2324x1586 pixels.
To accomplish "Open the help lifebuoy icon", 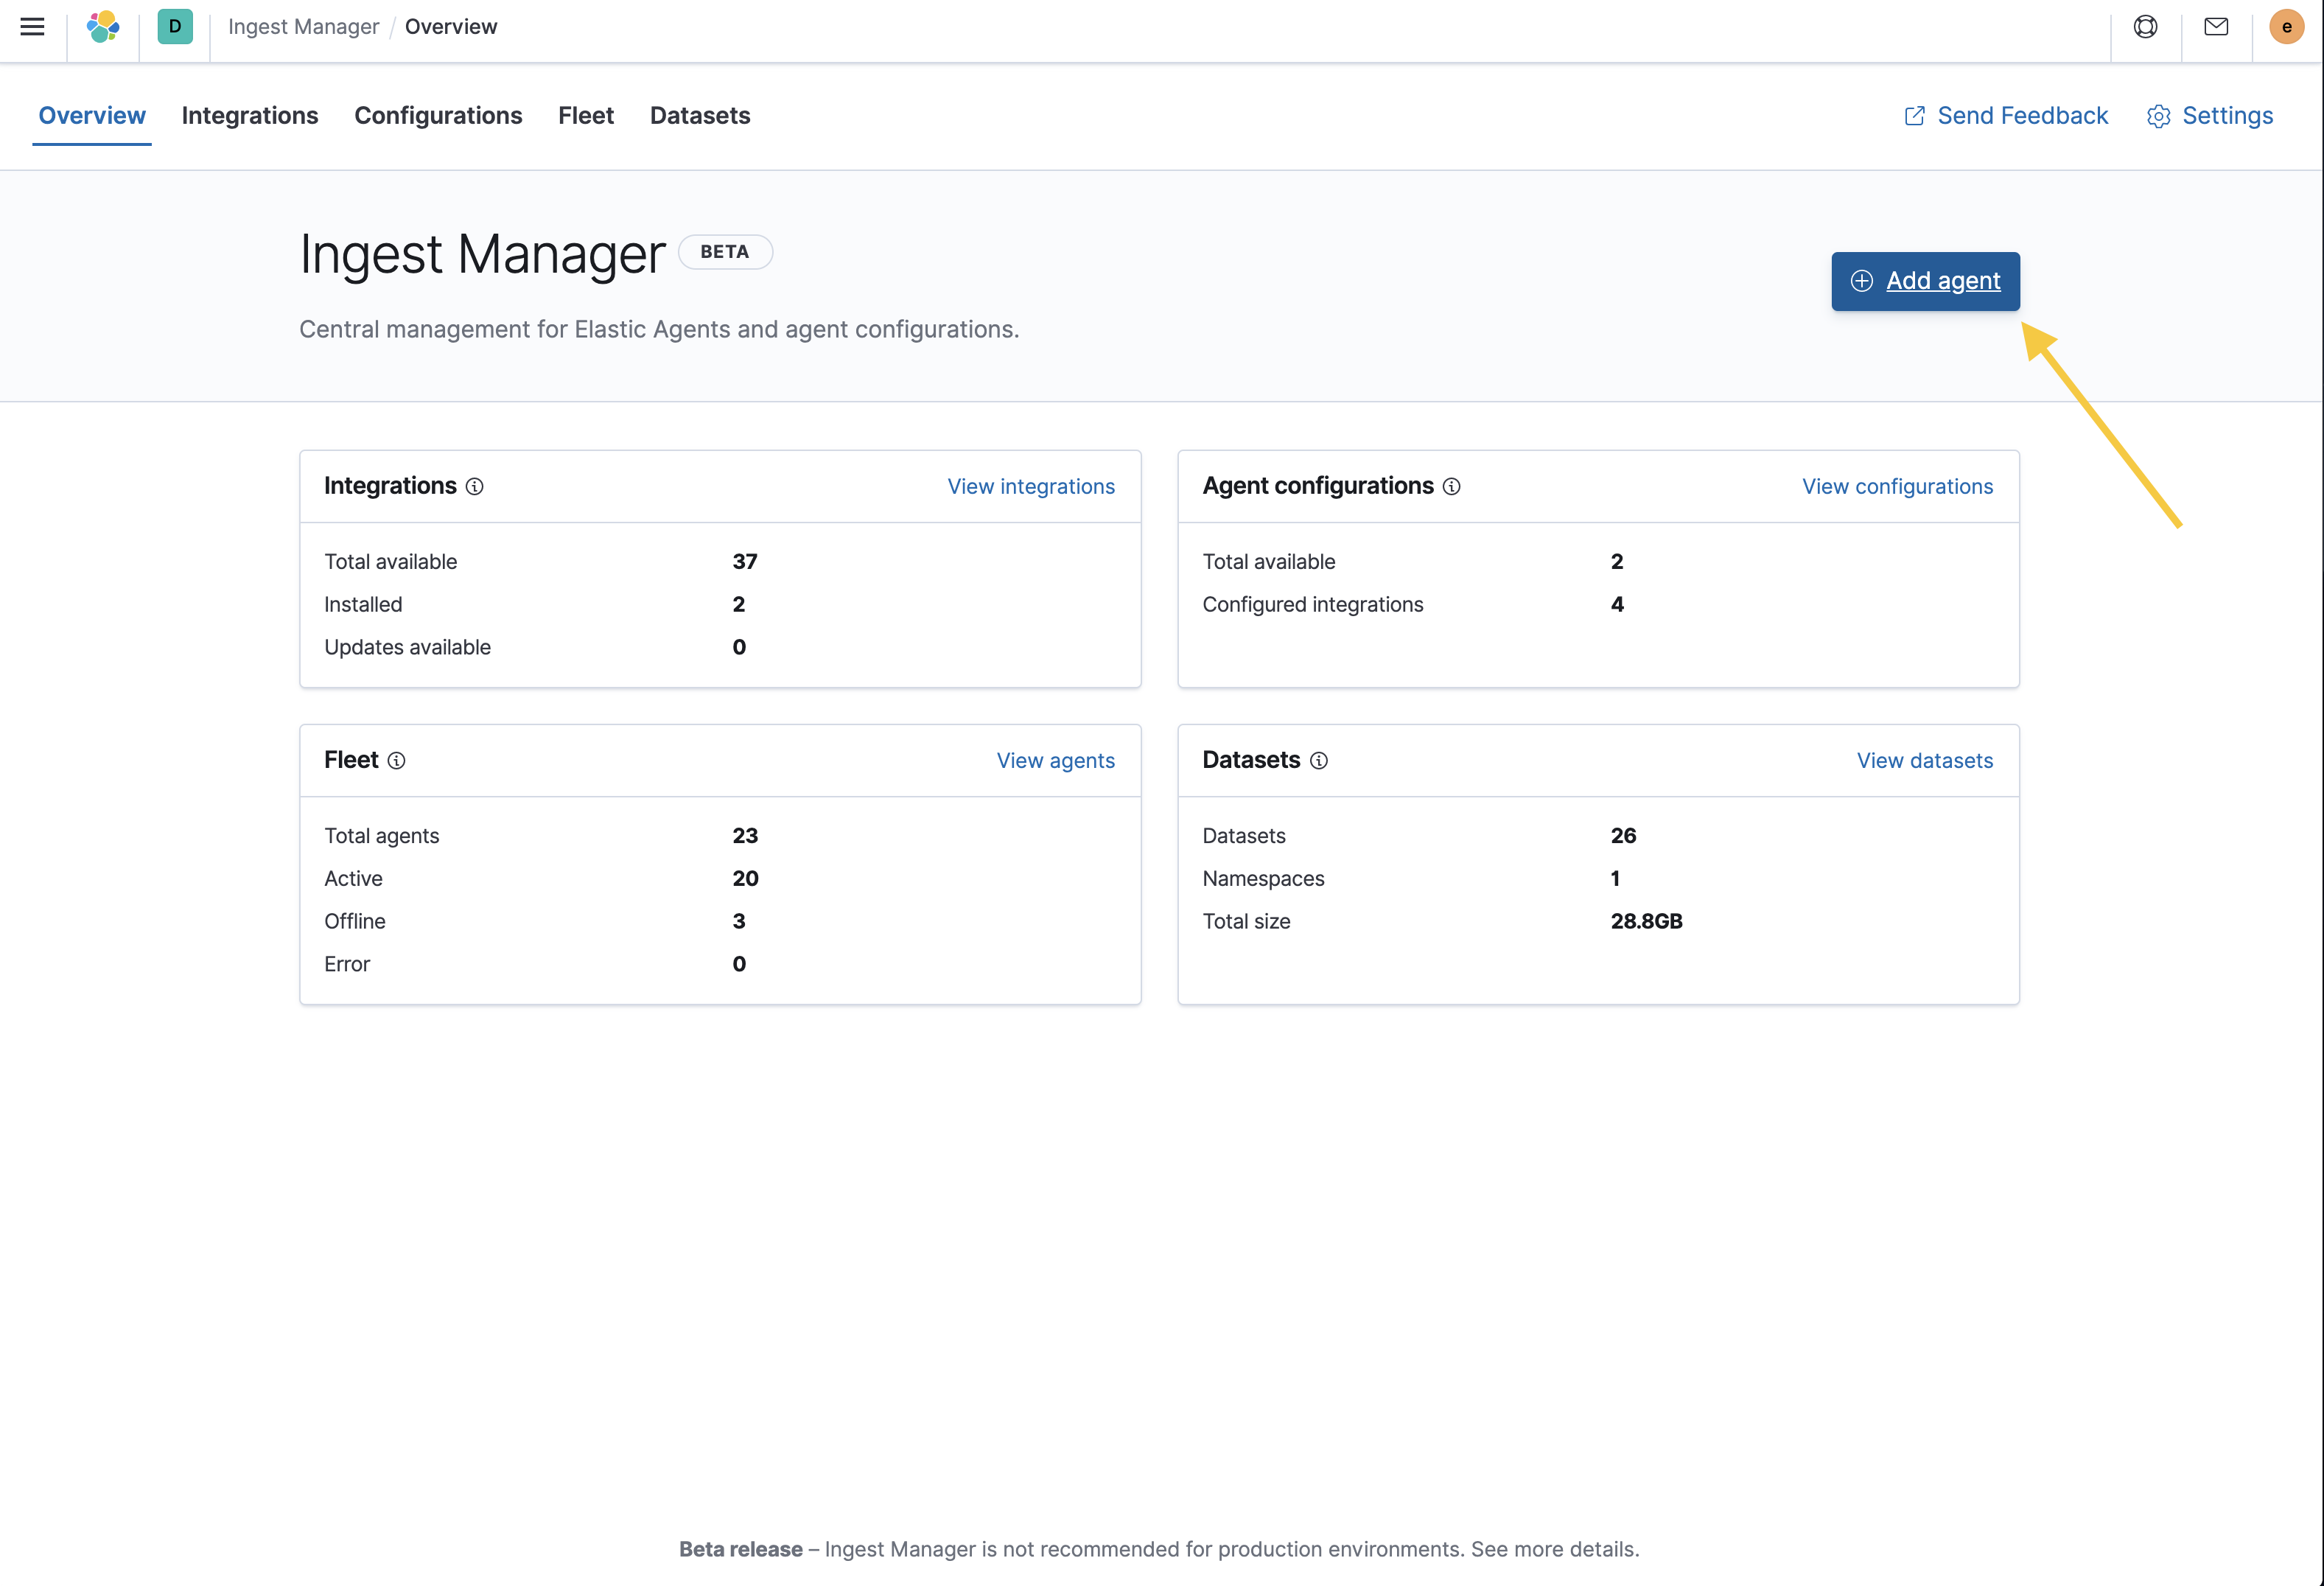I will pyautogui.click(x=2145, y=27).
